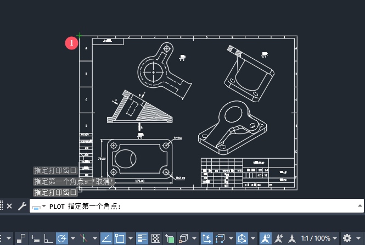Open 3D Object Snap dropdown
The height and width of the screenshot is (245, 365).
(x=194, y=238)
